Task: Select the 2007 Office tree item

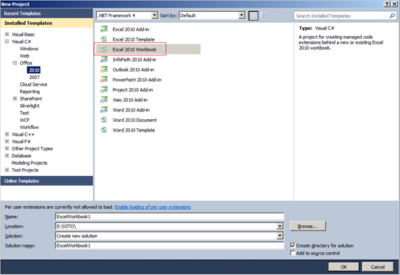Action: (34, 77)
